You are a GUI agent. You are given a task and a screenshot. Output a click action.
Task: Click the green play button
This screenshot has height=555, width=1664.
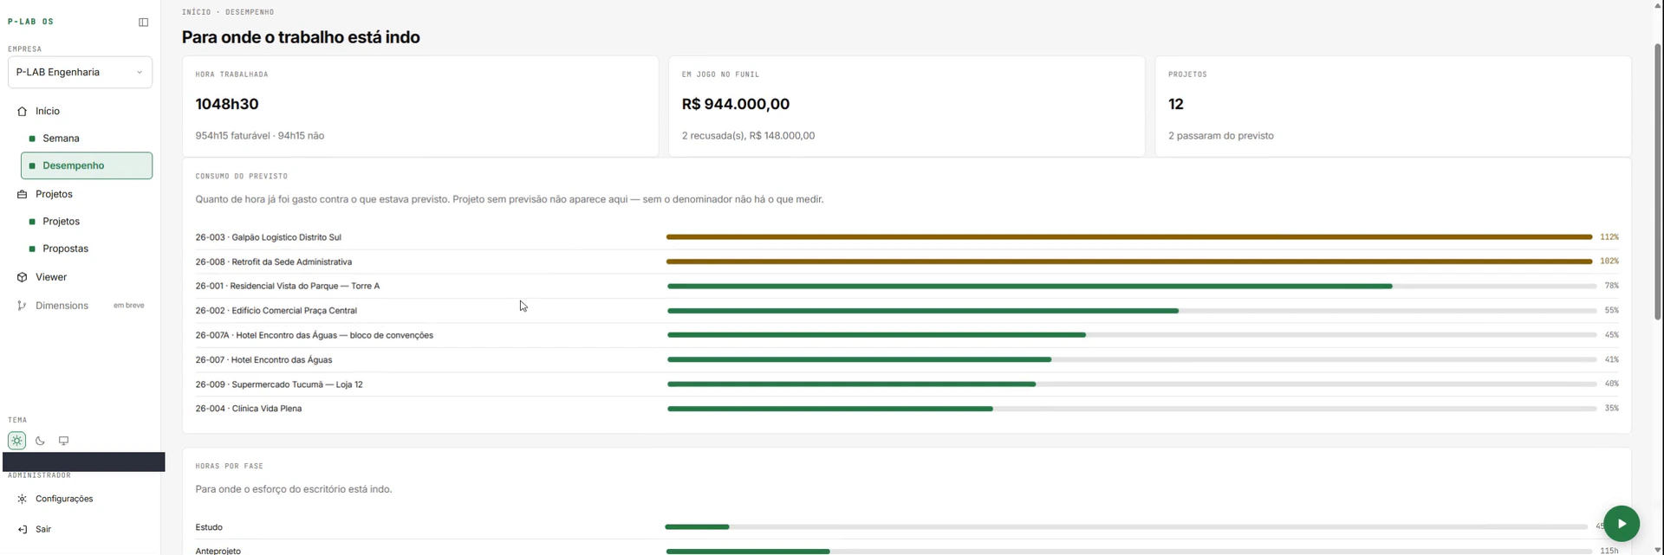pyautogui.click(x=1622, y=524)
